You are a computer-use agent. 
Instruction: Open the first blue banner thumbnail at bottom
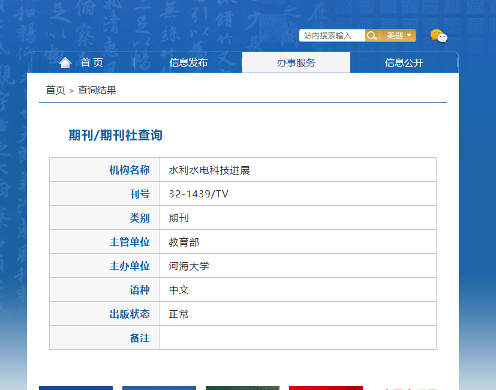point(76,388)
